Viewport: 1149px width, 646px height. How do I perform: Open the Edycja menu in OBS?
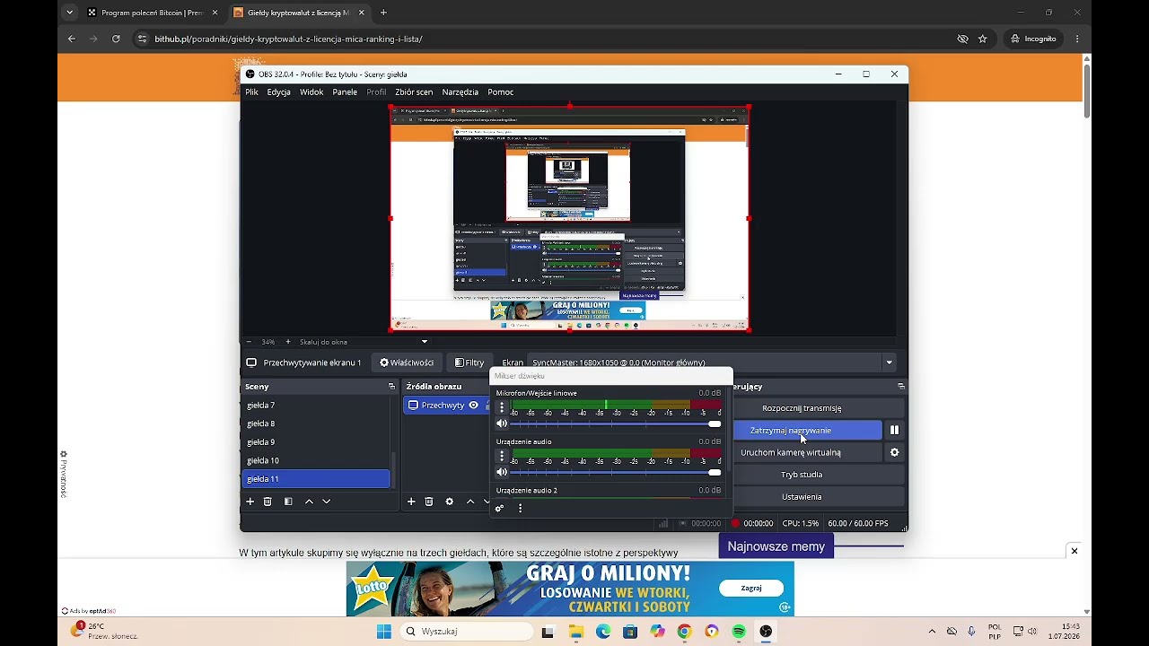(x=278, y=92)
